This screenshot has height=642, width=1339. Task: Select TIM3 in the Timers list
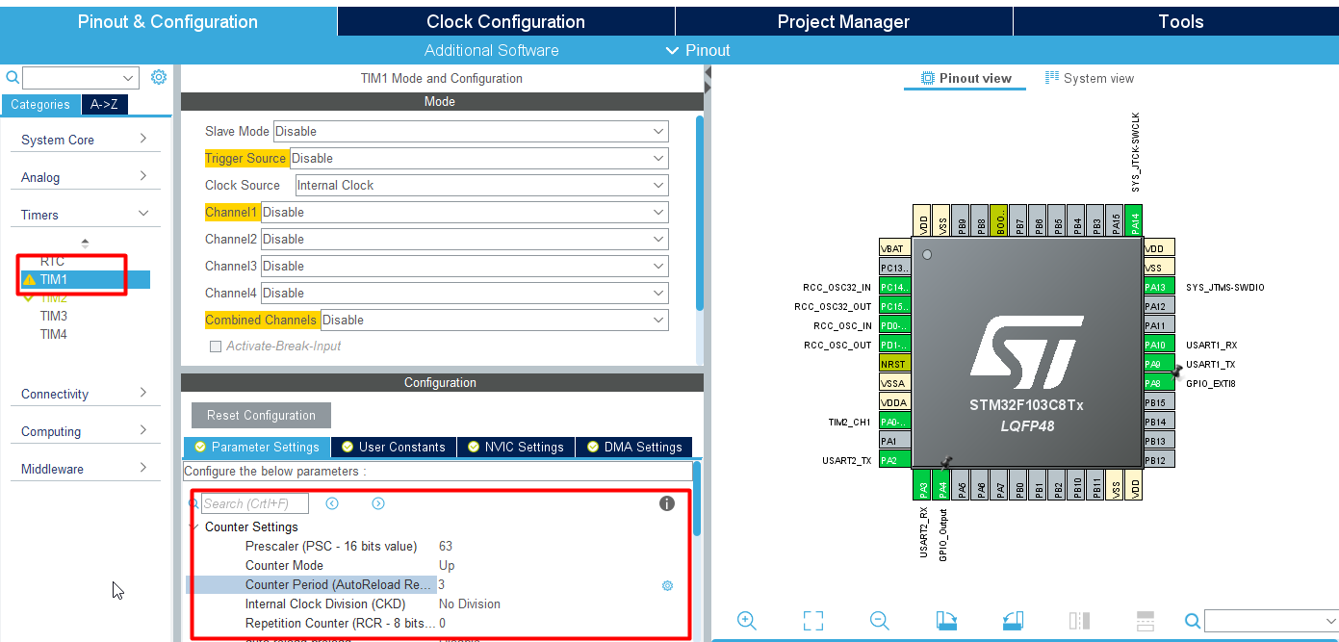coord(53,317)
